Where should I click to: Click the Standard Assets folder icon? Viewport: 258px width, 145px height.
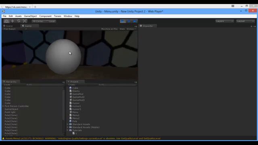click(71, 124)
